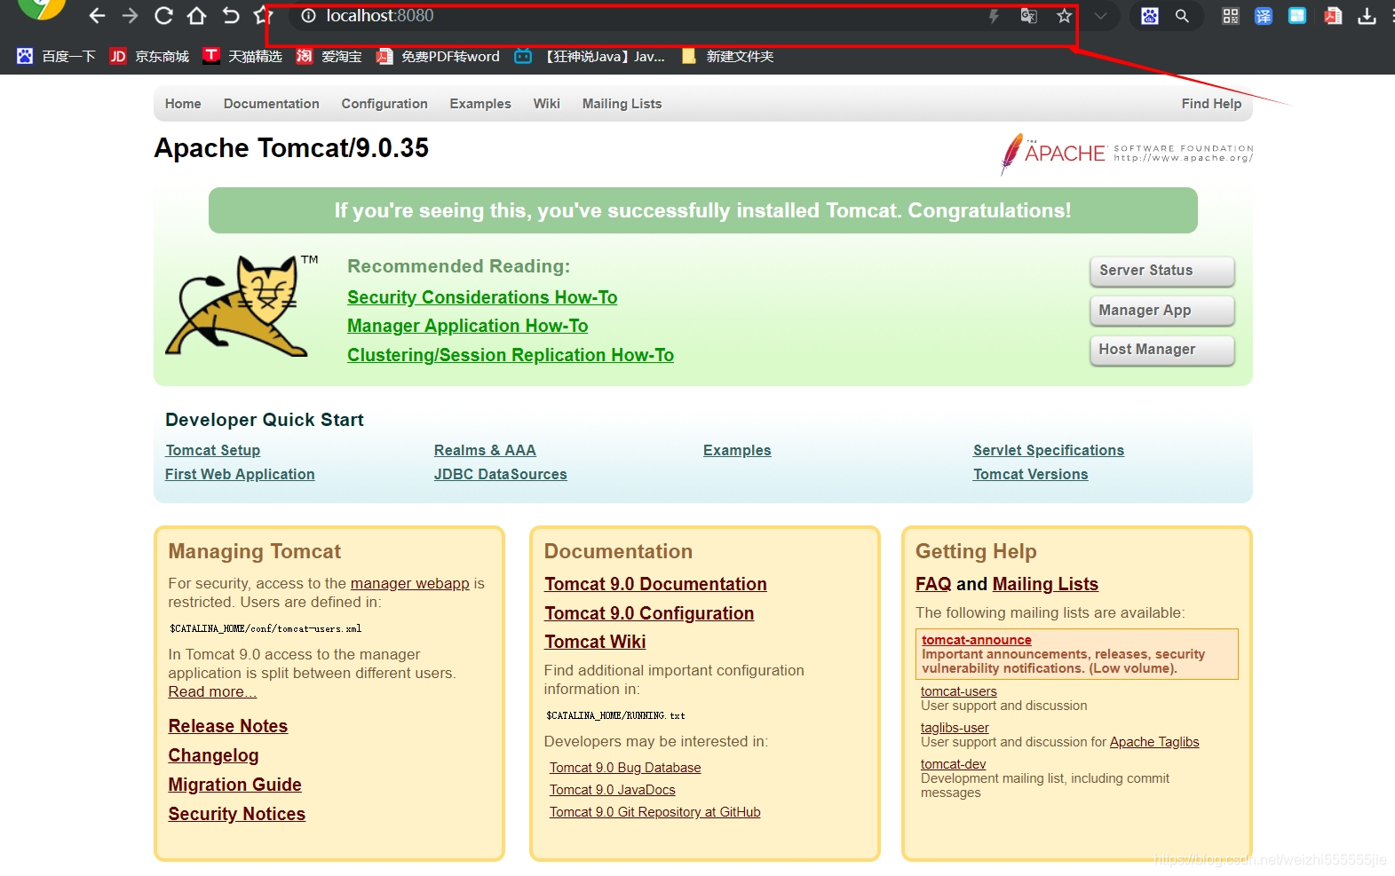Click the Host Manager button
This screenshot has width=1395, height=876.
(x=1162, y=350)
